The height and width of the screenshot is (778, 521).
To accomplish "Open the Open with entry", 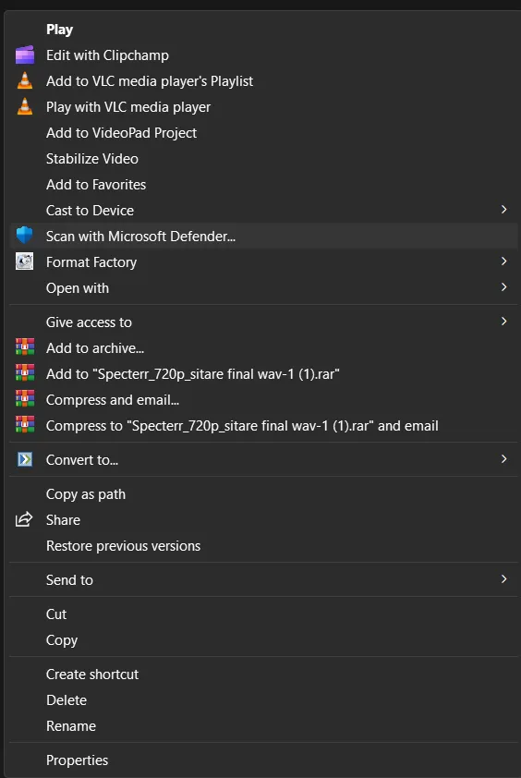I will click(x=263, y=287).
